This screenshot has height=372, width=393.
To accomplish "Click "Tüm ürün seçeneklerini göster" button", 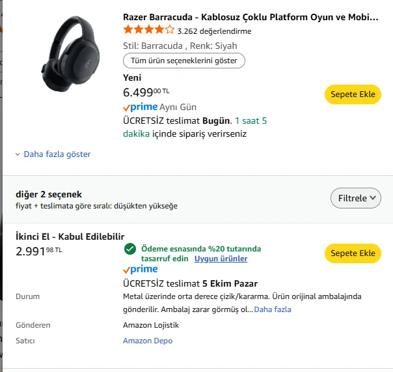I will coord(184,61).
